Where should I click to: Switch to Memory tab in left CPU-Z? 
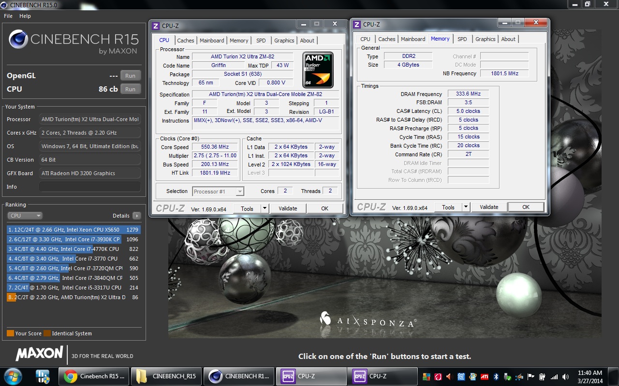pos(239,41)
